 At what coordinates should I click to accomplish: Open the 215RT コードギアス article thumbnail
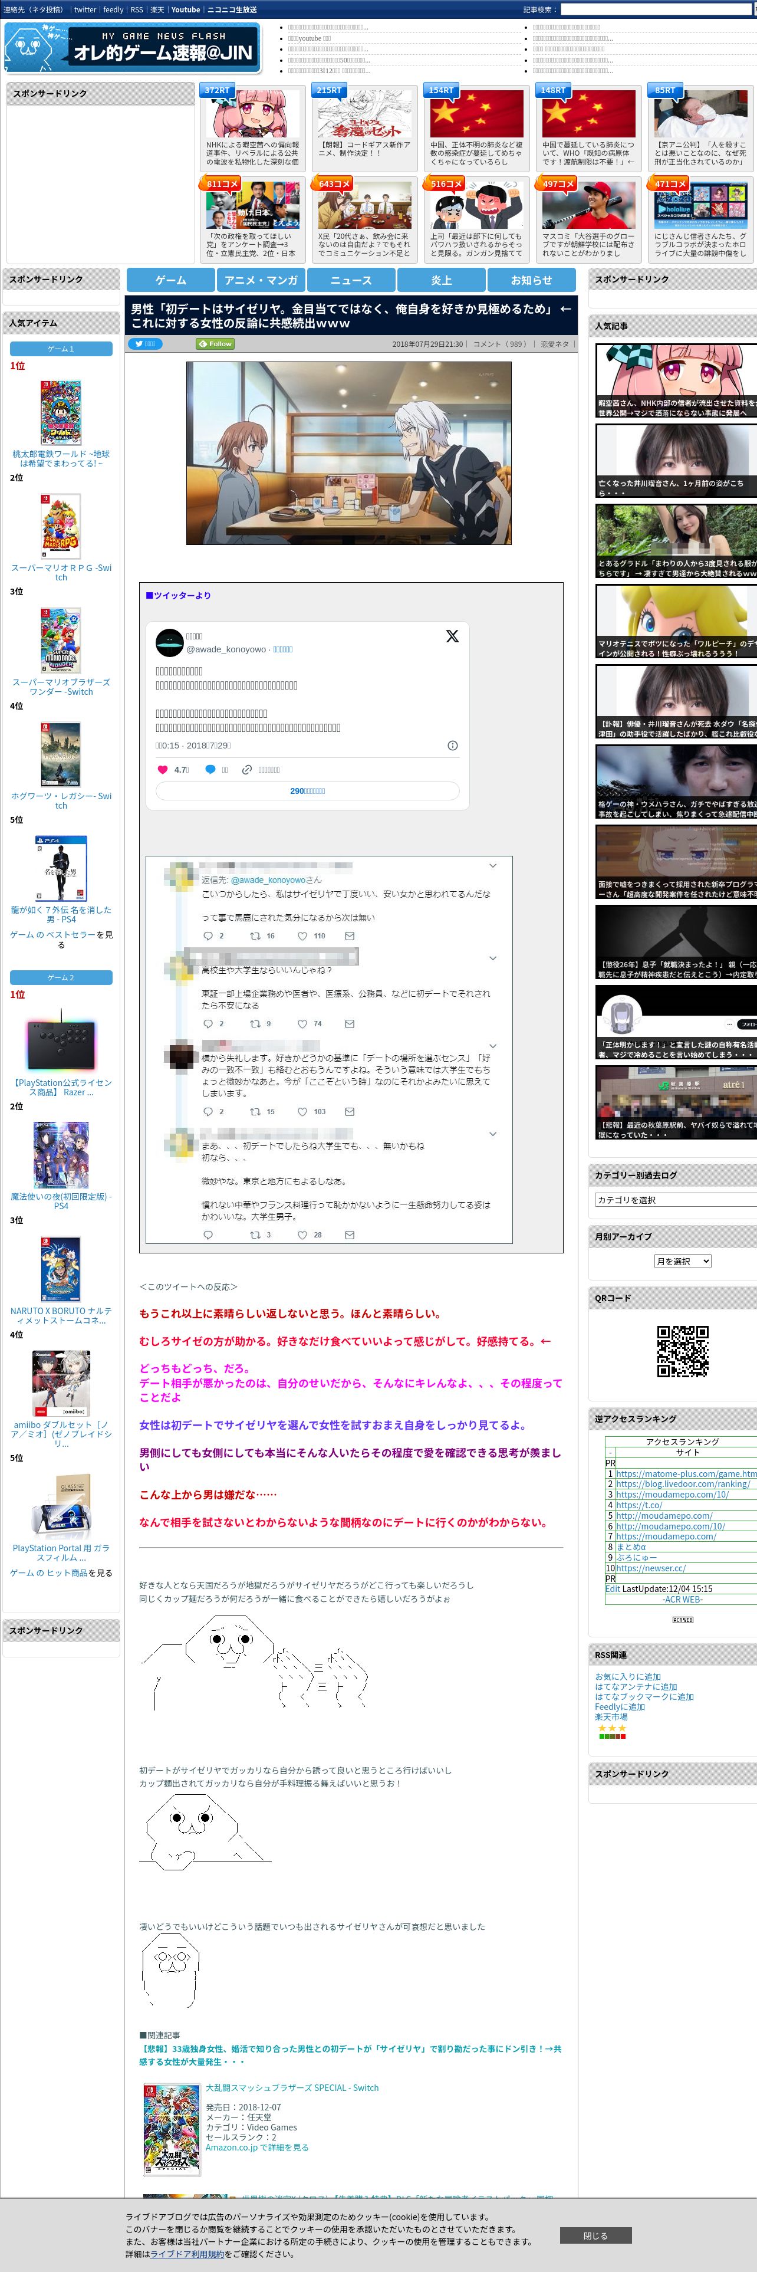(364, 113)
